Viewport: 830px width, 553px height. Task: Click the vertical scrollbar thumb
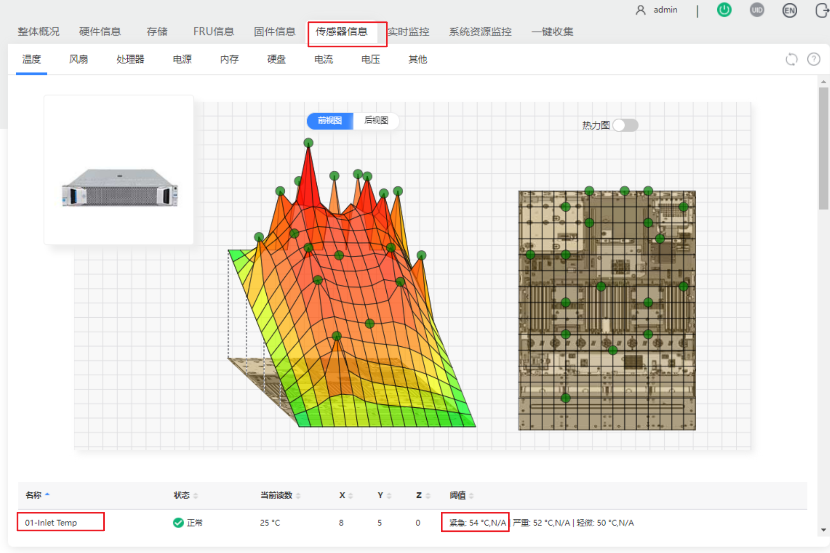tap(823, 147)
